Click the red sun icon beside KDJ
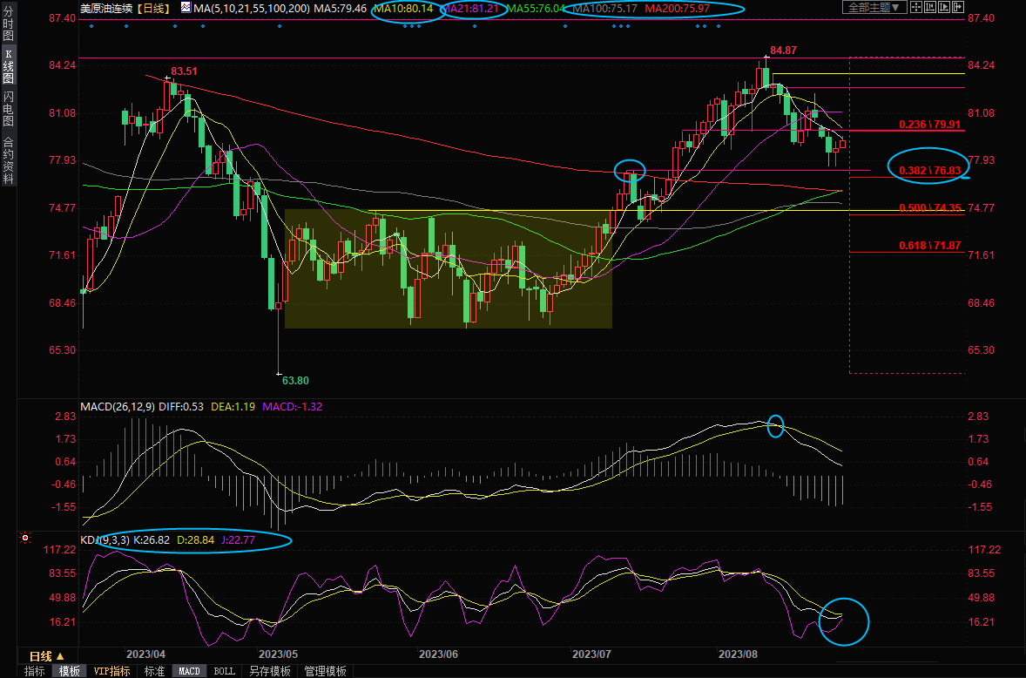The image size is (1026, 678). coord(25,539)
